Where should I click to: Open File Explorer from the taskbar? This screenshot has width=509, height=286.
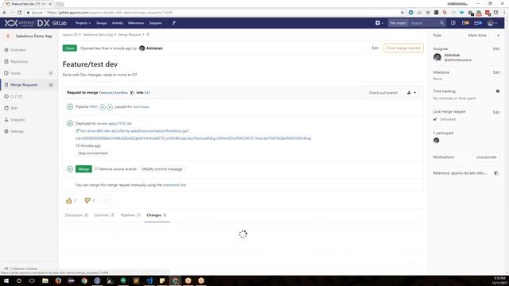point(45,280)
